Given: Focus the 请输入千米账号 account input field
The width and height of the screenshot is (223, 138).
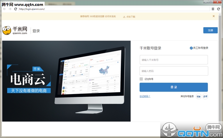Looking at the screenshot, I should (174, 60).
